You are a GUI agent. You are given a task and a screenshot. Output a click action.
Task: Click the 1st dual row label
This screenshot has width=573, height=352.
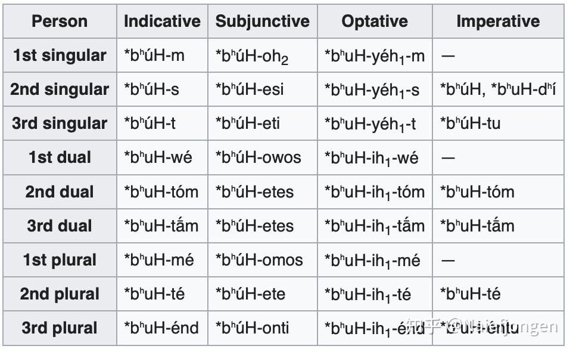point(60,158)
